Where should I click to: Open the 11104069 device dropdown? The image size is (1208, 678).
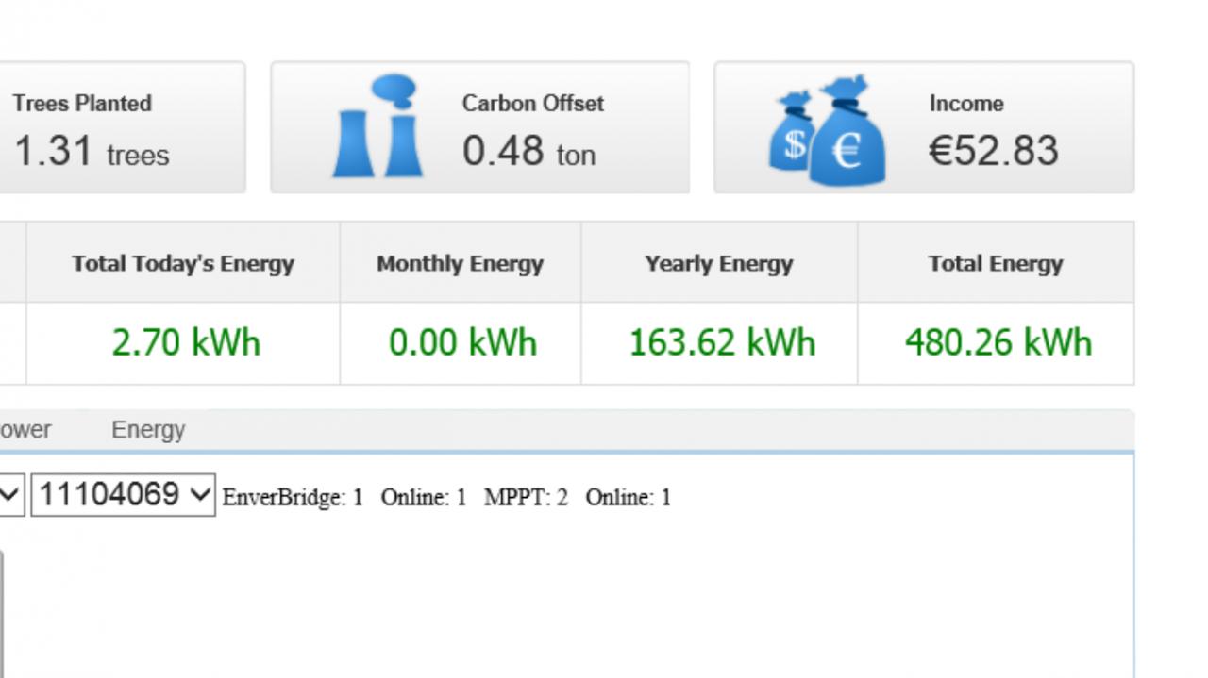124,495
